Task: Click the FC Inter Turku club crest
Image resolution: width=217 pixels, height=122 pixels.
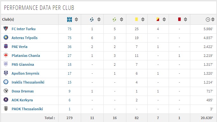Action: [6, 29]
